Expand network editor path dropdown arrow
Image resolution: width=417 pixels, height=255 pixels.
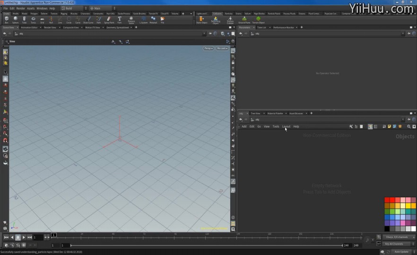[403, 119]
